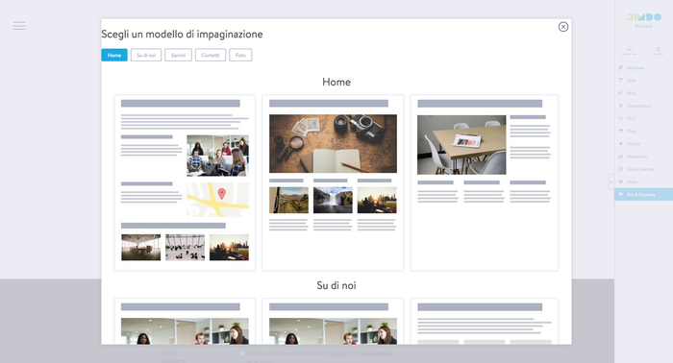Image resolution: width=673 pixels, height=363 pixels.
Task: Click Anteprima preview icon in sidebar
Action: [629, 51]
